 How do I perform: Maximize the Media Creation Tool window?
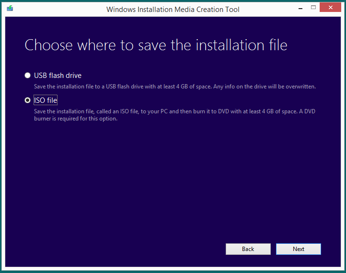[313, 8]
